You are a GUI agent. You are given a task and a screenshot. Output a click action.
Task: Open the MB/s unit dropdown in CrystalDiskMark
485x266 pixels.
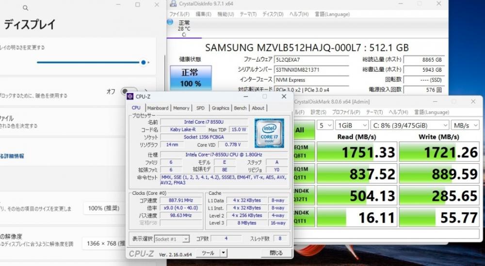465,125
